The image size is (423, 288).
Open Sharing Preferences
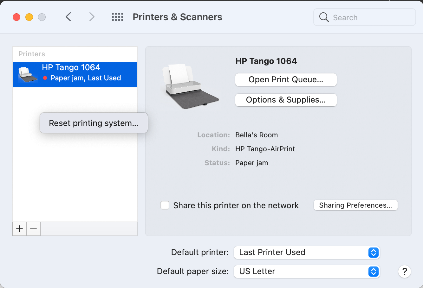pyautogui.click(x=355, y=205)
